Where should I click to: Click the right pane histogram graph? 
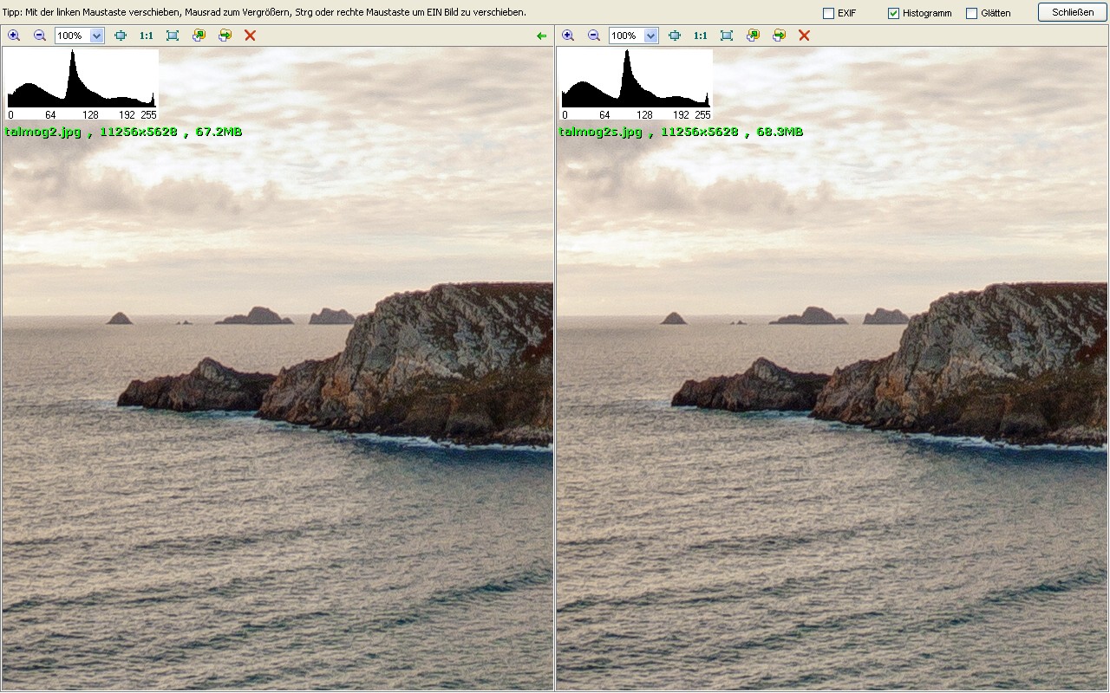coord(636,80)
